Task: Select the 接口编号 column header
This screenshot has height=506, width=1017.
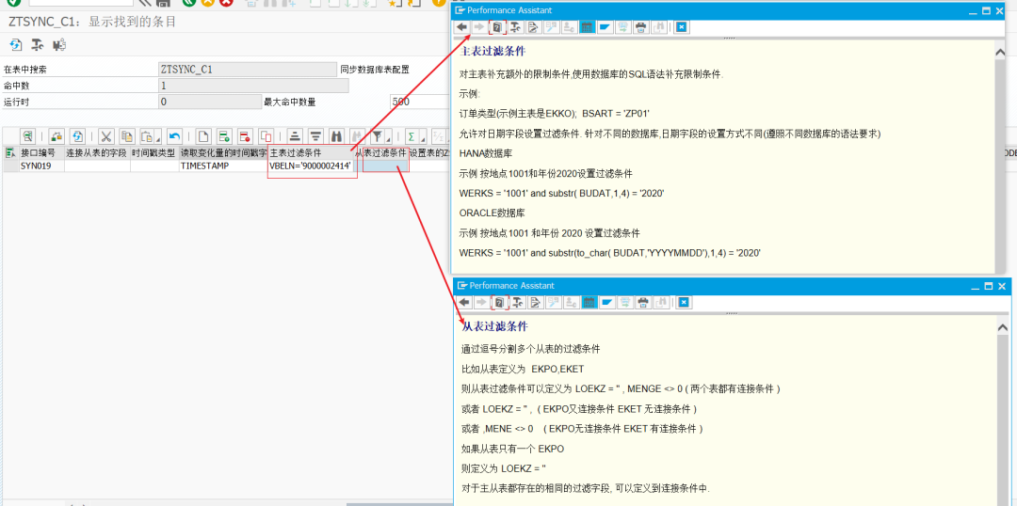Action: pyautogui.click(x=41, y=153)
